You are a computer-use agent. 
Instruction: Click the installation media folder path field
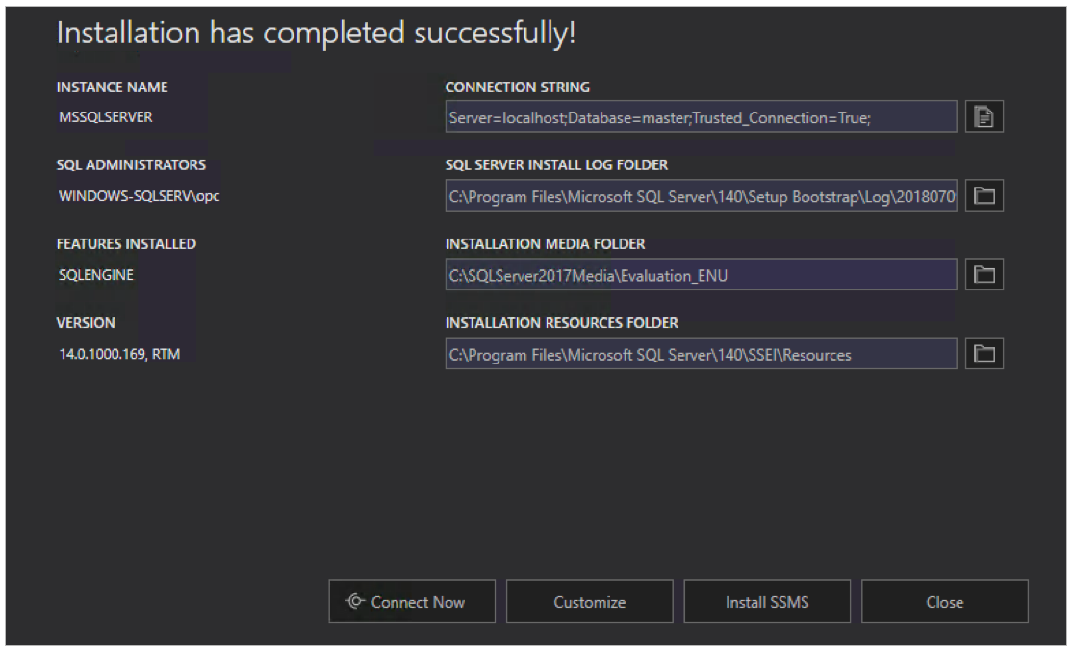pos(701,274)
